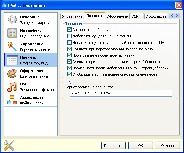
Task: Click the Плейлист list icon in sidebar
Action: (12, 60)
